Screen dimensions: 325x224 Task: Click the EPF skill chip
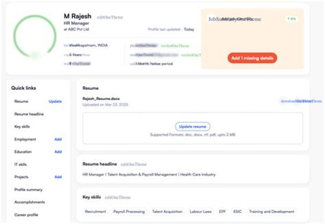222,211
